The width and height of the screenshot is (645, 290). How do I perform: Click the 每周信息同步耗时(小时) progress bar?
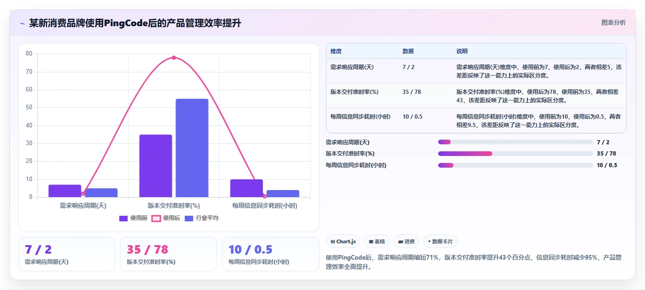pos(515,165)
